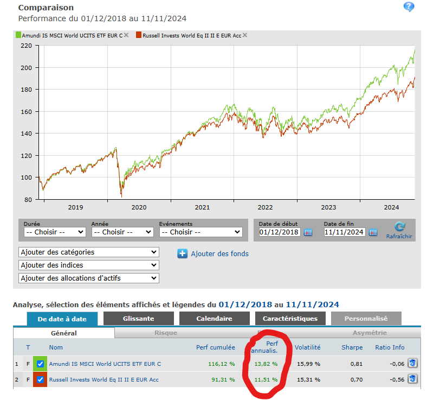This screenshot has width=427, height=400.
Task: Open the Personnalisé tab
Action: pos(366,319)
